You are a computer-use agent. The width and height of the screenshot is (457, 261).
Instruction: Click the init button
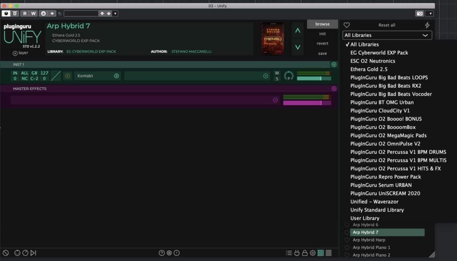322,34
